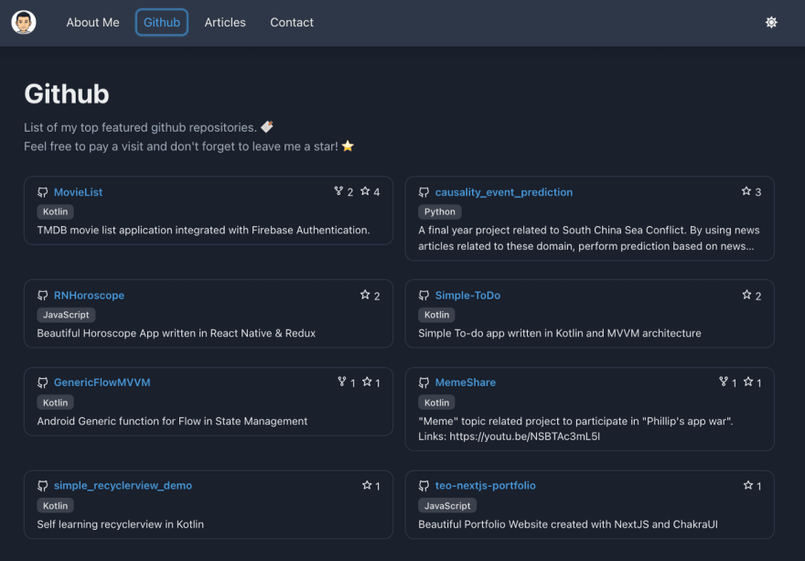Viewport: 805px width, 561px height.
Task: Click the JavaScript tag on RNHoroscope card
Action: click(66, 315)
